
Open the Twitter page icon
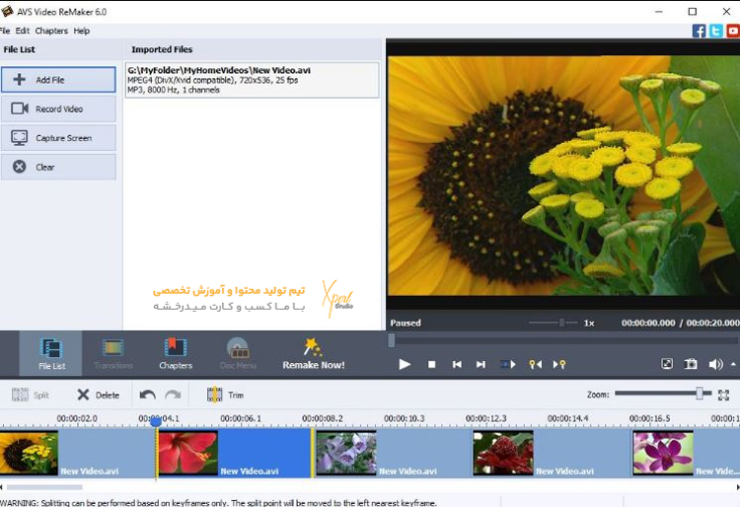pyautogui.click(x=716, y=32)
